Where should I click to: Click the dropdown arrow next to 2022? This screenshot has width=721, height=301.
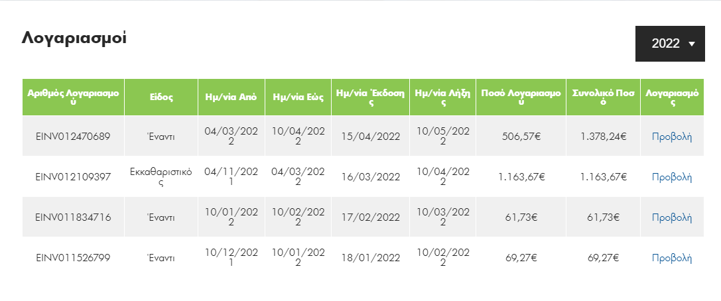pyautogui.click(x=692, y=44)
